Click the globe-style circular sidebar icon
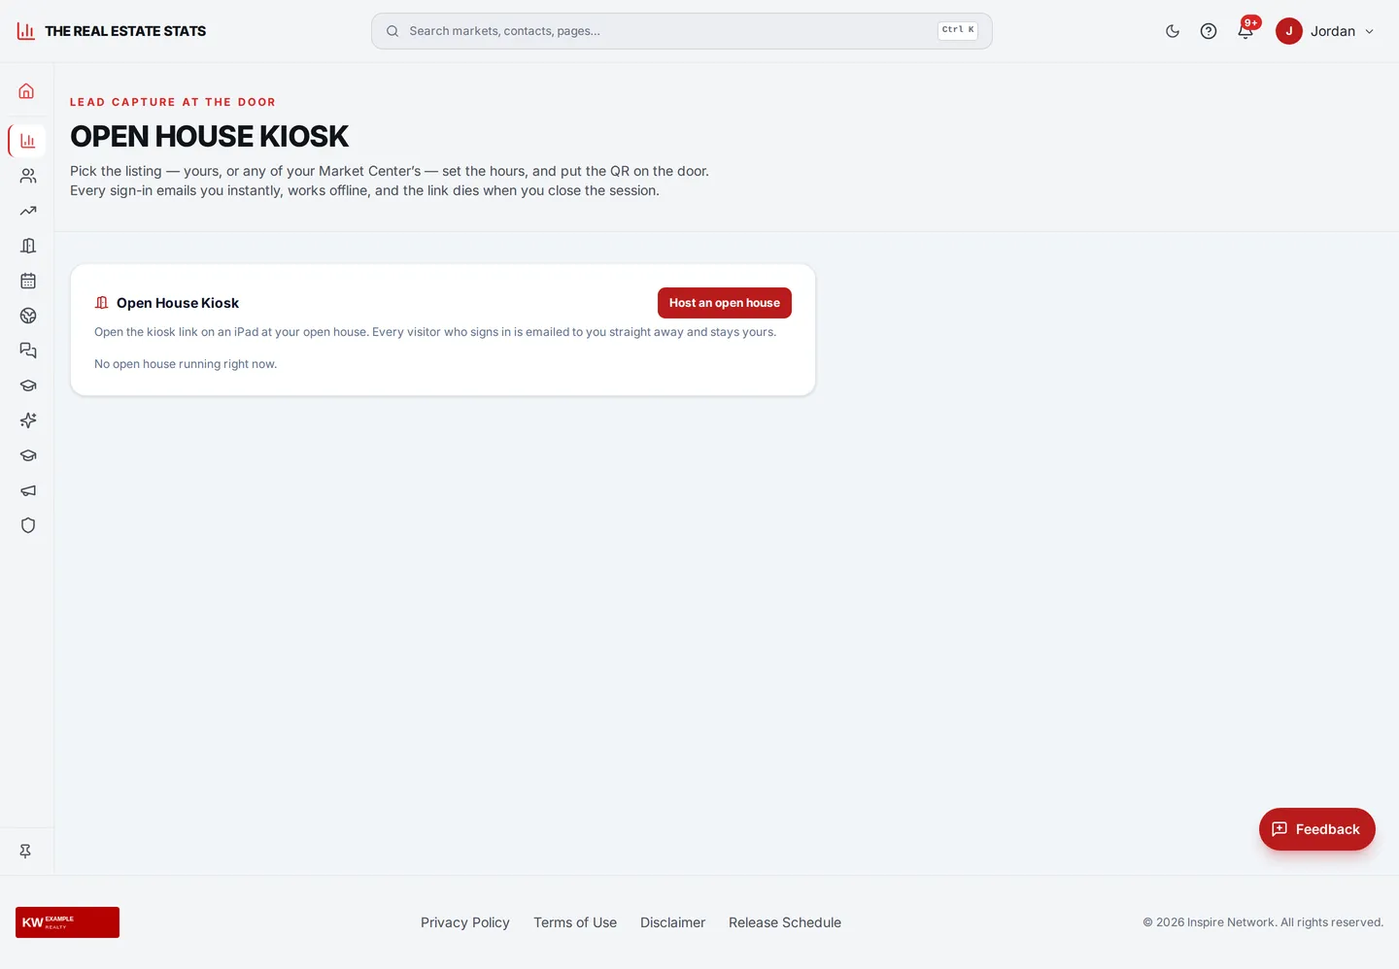Screen dimensions: 1399x969 click(x=28, y=316)
